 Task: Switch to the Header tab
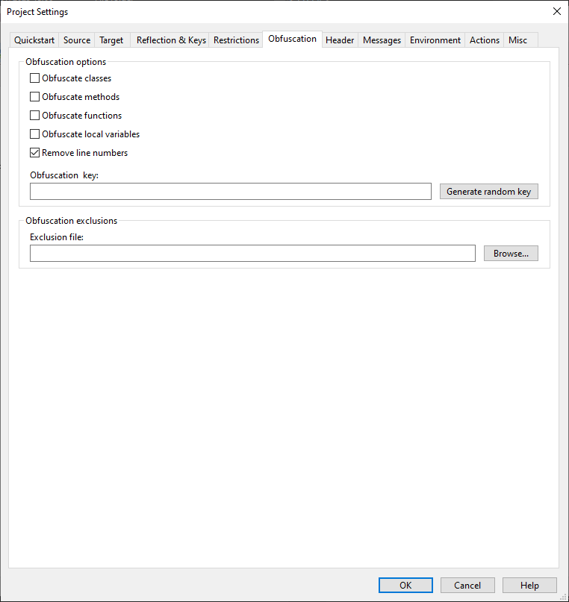[340, 40]
